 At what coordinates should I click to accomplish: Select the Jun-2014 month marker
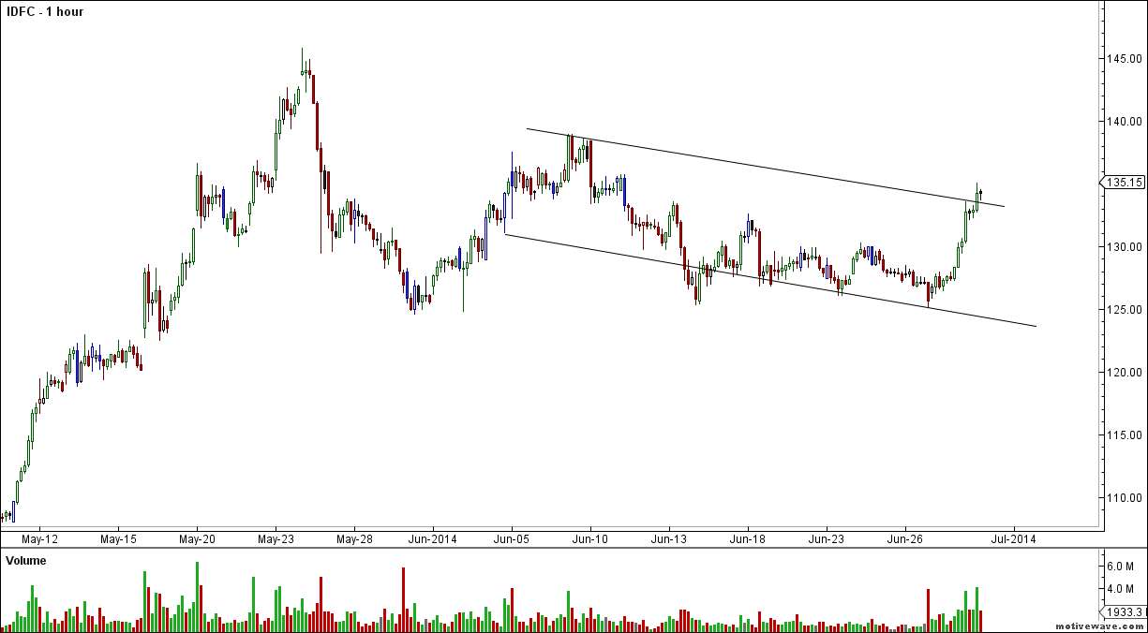coord(433,539)
